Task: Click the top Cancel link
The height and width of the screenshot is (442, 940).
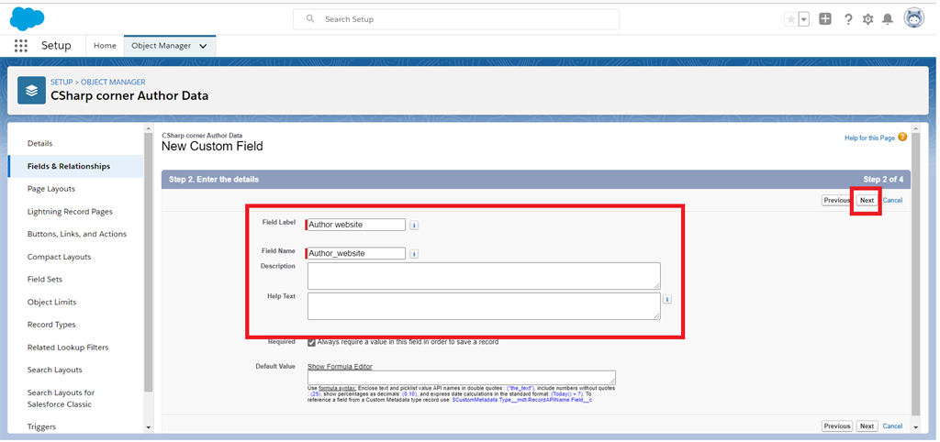Action: pos(892,201)
